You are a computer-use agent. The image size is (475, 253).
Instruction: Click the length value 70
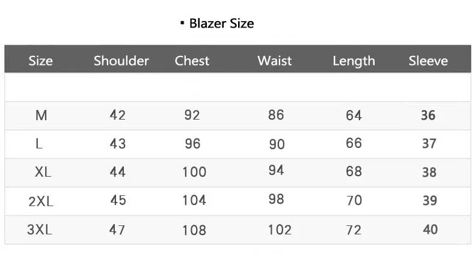(x=354, y=200)
